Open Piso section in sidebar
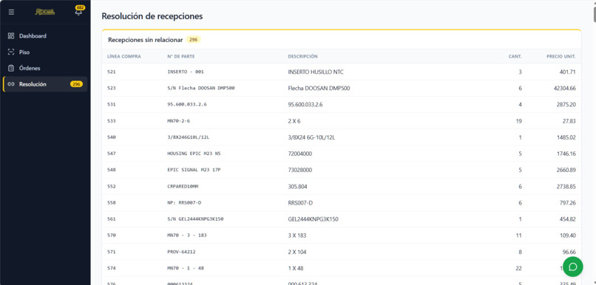The image size is (596, 285). pos(45,52)
